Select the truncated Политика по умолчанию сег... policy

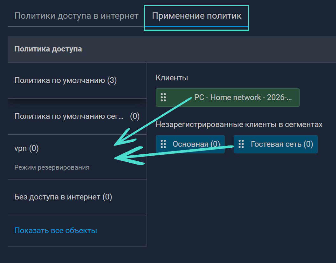click(69, 117)
